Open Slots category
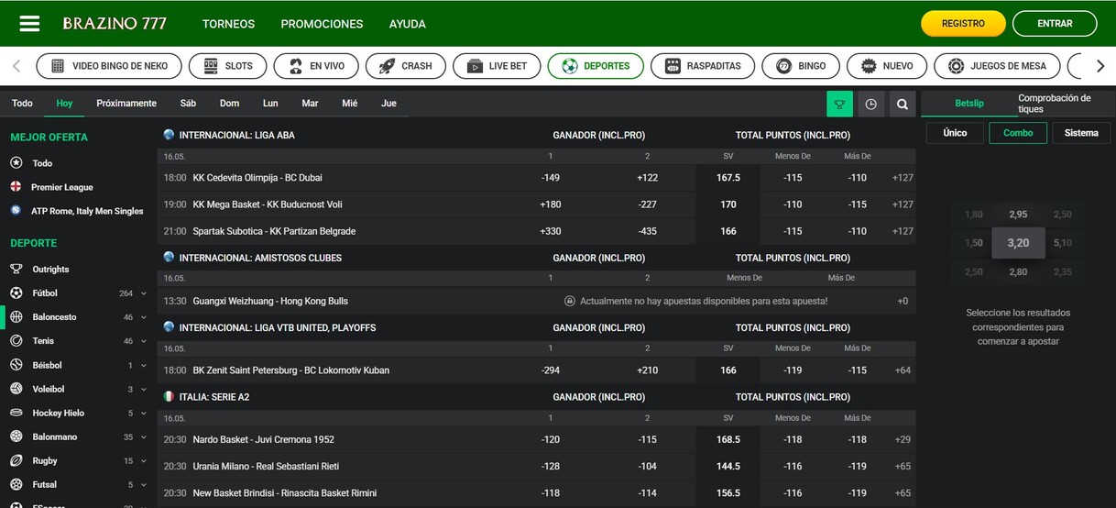The height and width of the screenshot is (508, 1116). [228, 66]
